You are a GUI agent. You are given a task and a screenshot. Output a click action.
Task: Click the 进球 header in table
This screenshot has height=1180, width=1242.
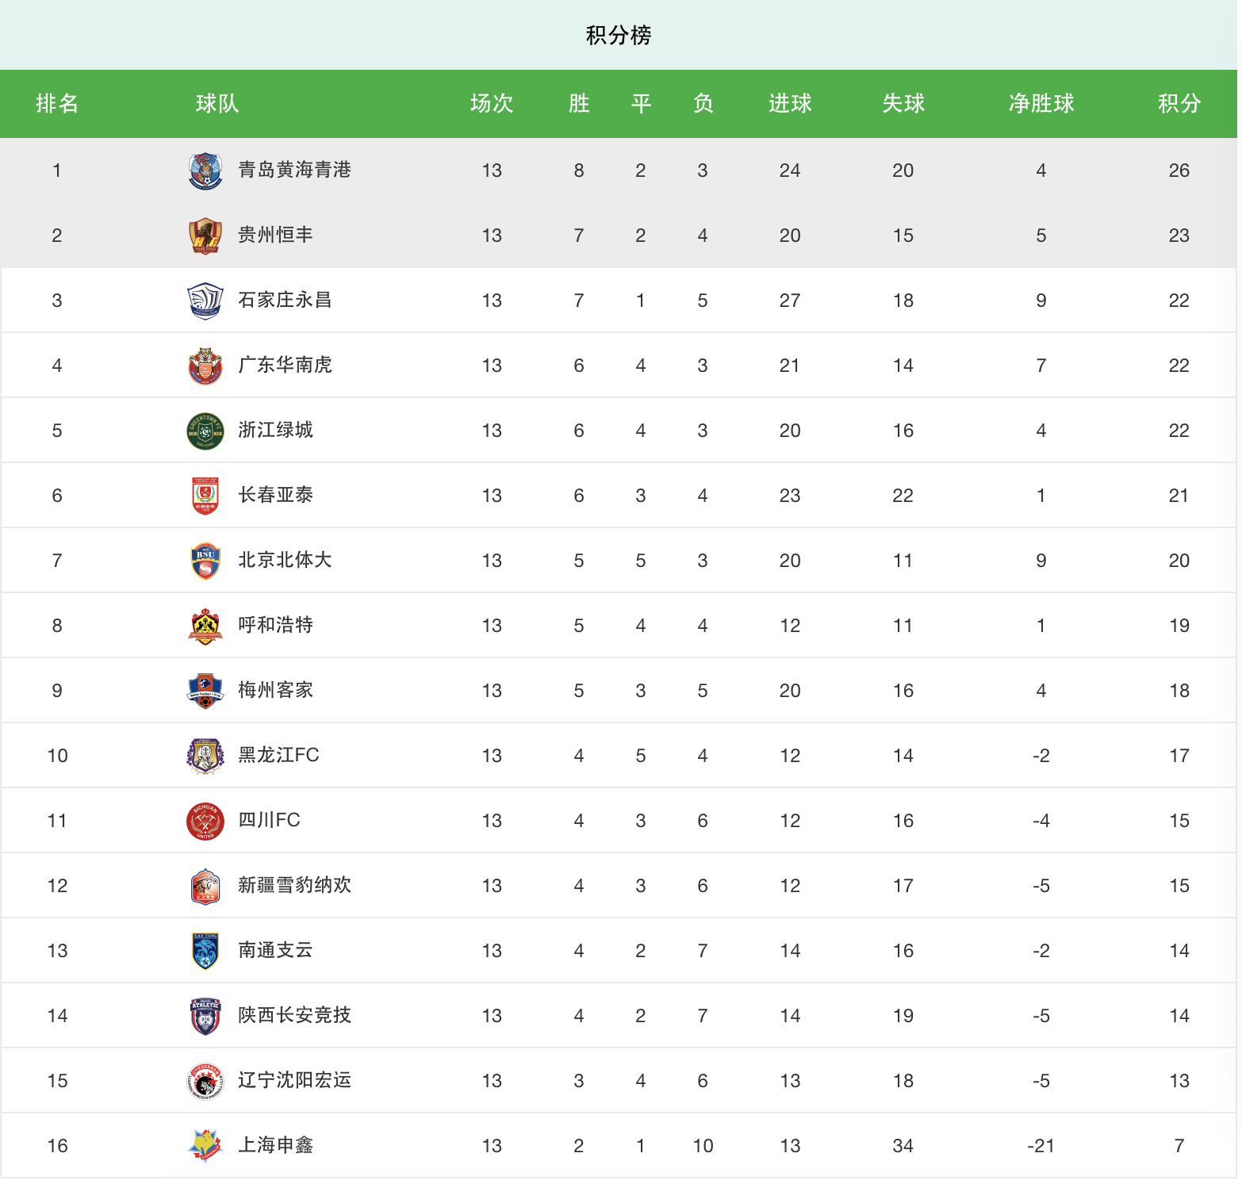pyautogui.click(x=789, y=103)
